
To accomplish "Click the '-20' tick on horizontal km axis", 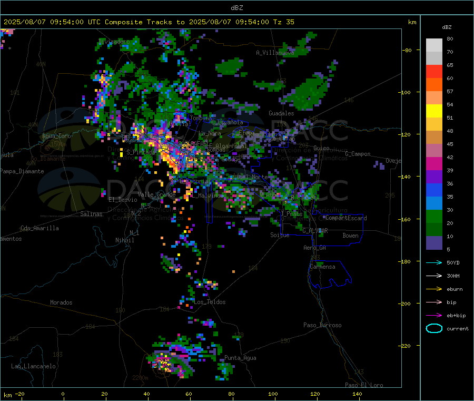I will (x=19, y=394).
